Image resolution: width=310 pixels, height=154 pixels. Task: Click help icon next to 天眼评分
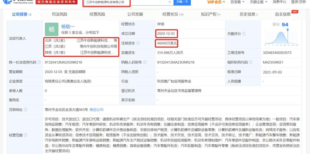(x=244, y=34)
